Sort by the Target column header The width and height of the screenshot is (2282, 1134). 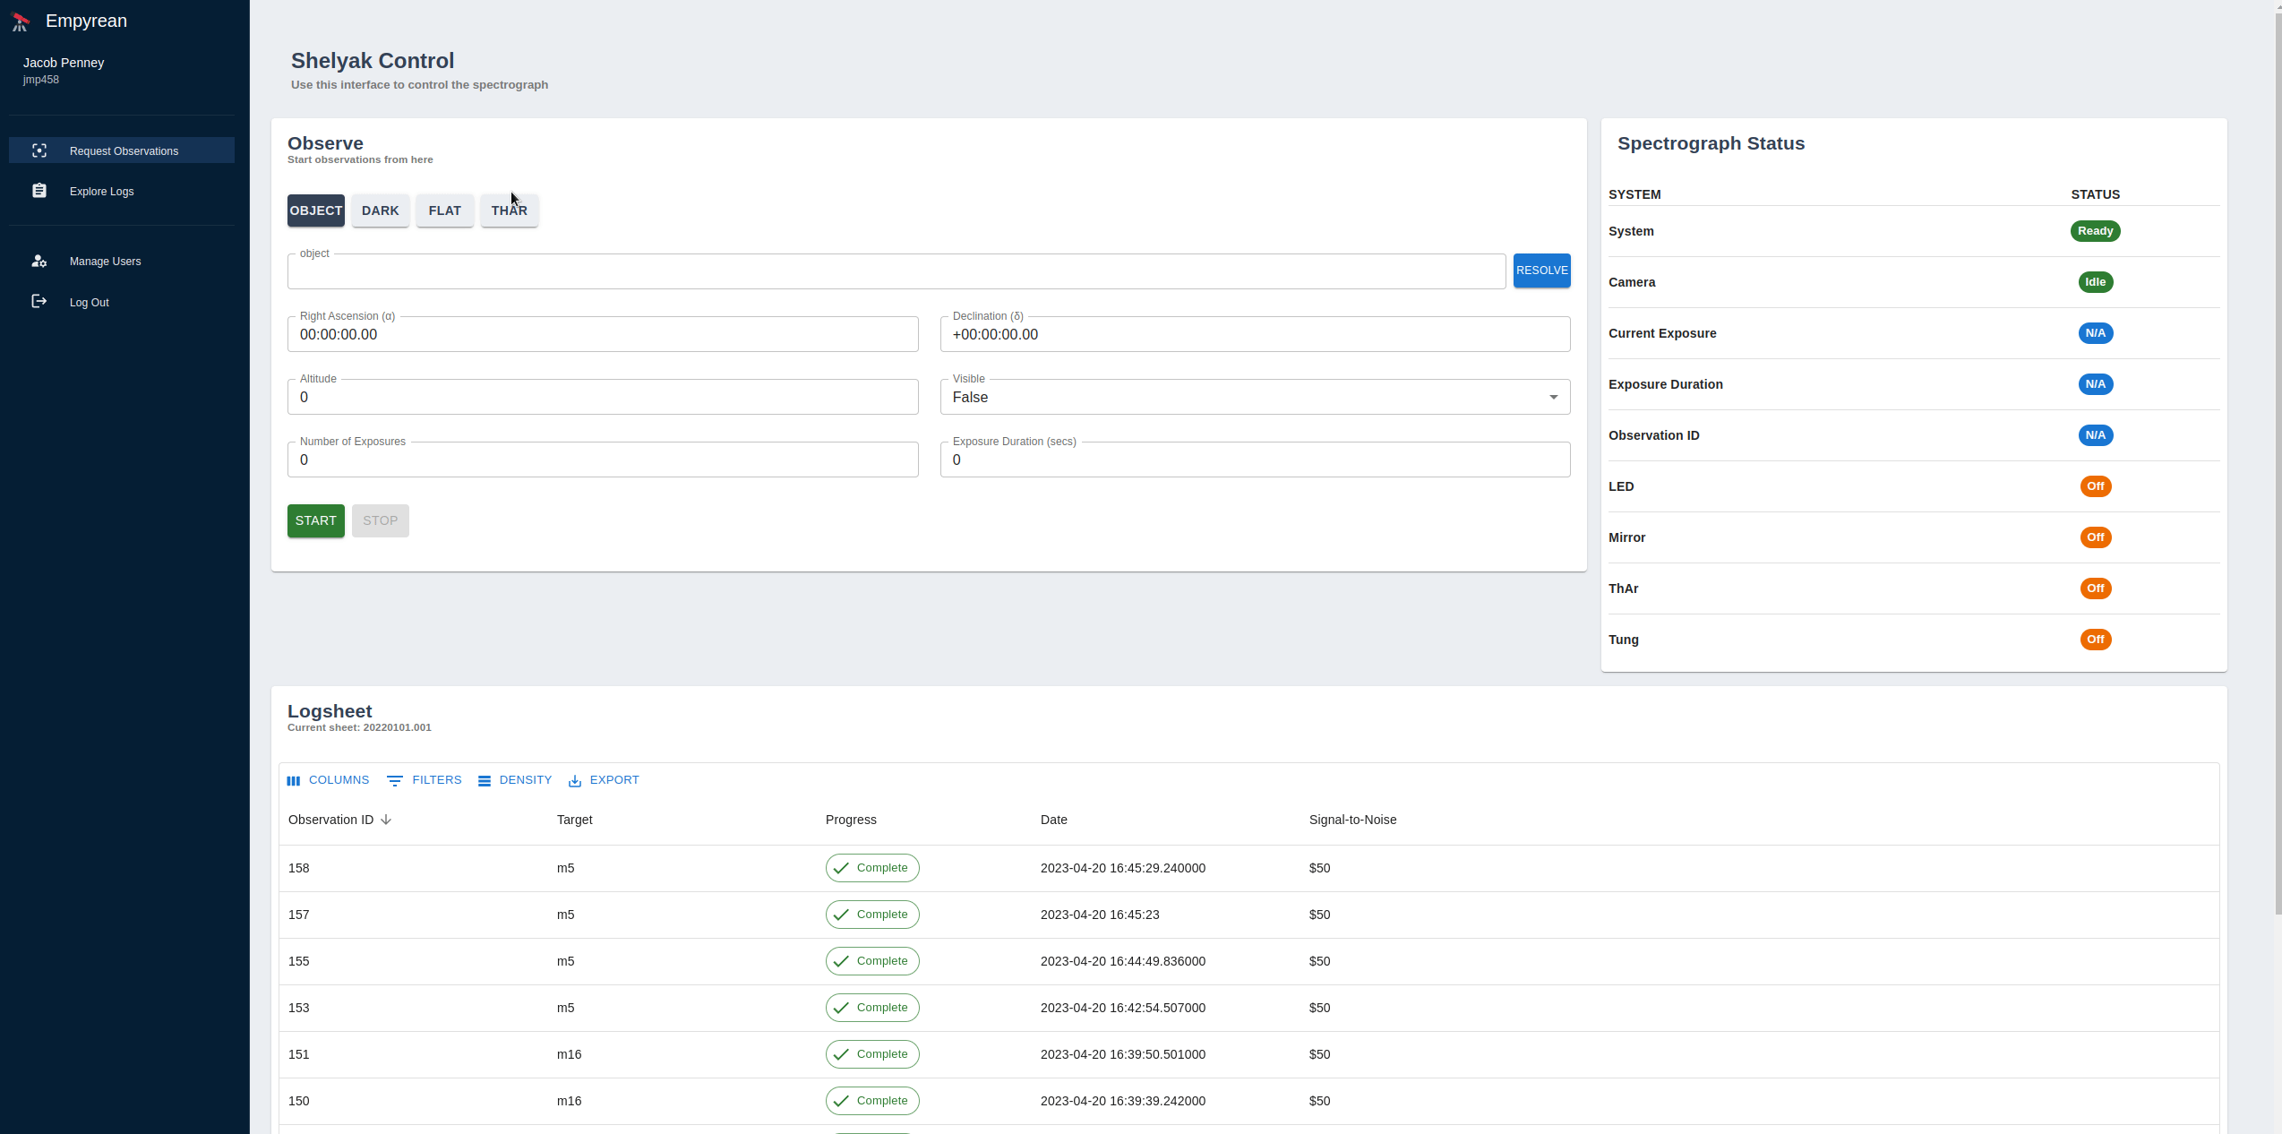click(x=575, y=820)
